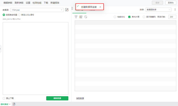Viewport: 178px width, 106px height.
Task: Click the table structure icon beside filter
Action: [x=81, y=17]
